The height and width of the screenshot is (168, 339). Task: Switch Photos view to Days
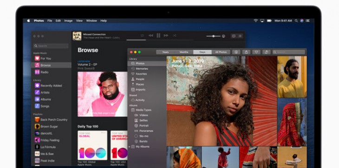tap(202, 52)
